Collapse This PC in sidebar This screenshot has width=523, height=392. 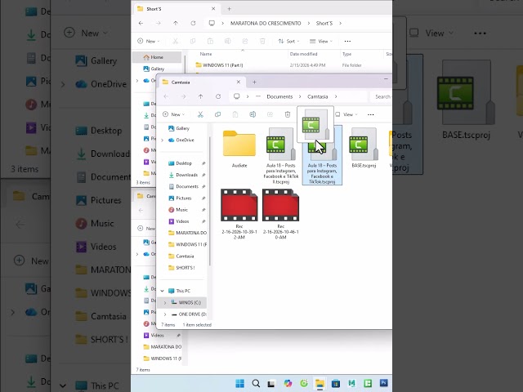163,291
